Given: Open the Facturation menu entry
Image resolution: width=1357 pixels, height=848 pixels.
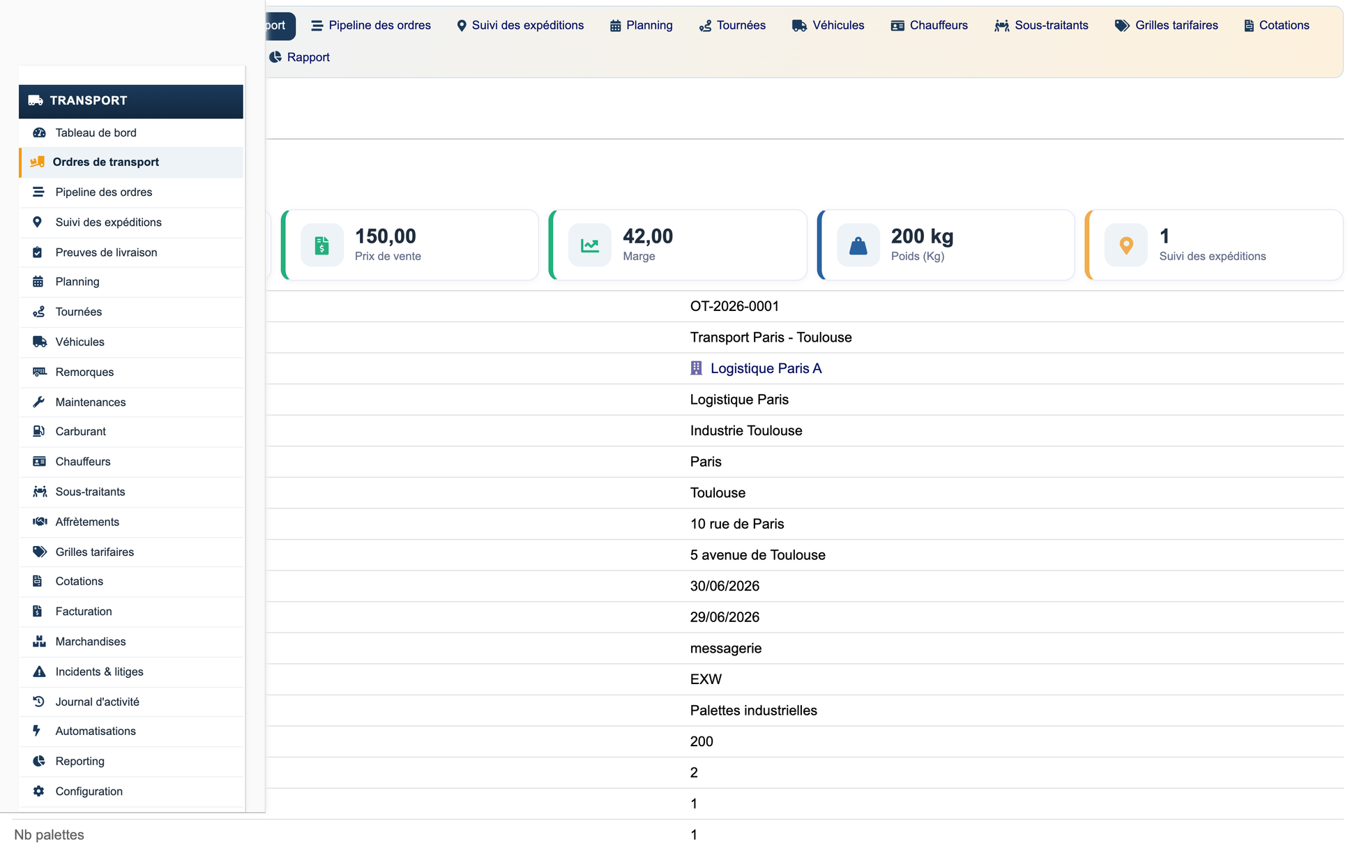Looking at the screenshot, I should coord(131,612).
